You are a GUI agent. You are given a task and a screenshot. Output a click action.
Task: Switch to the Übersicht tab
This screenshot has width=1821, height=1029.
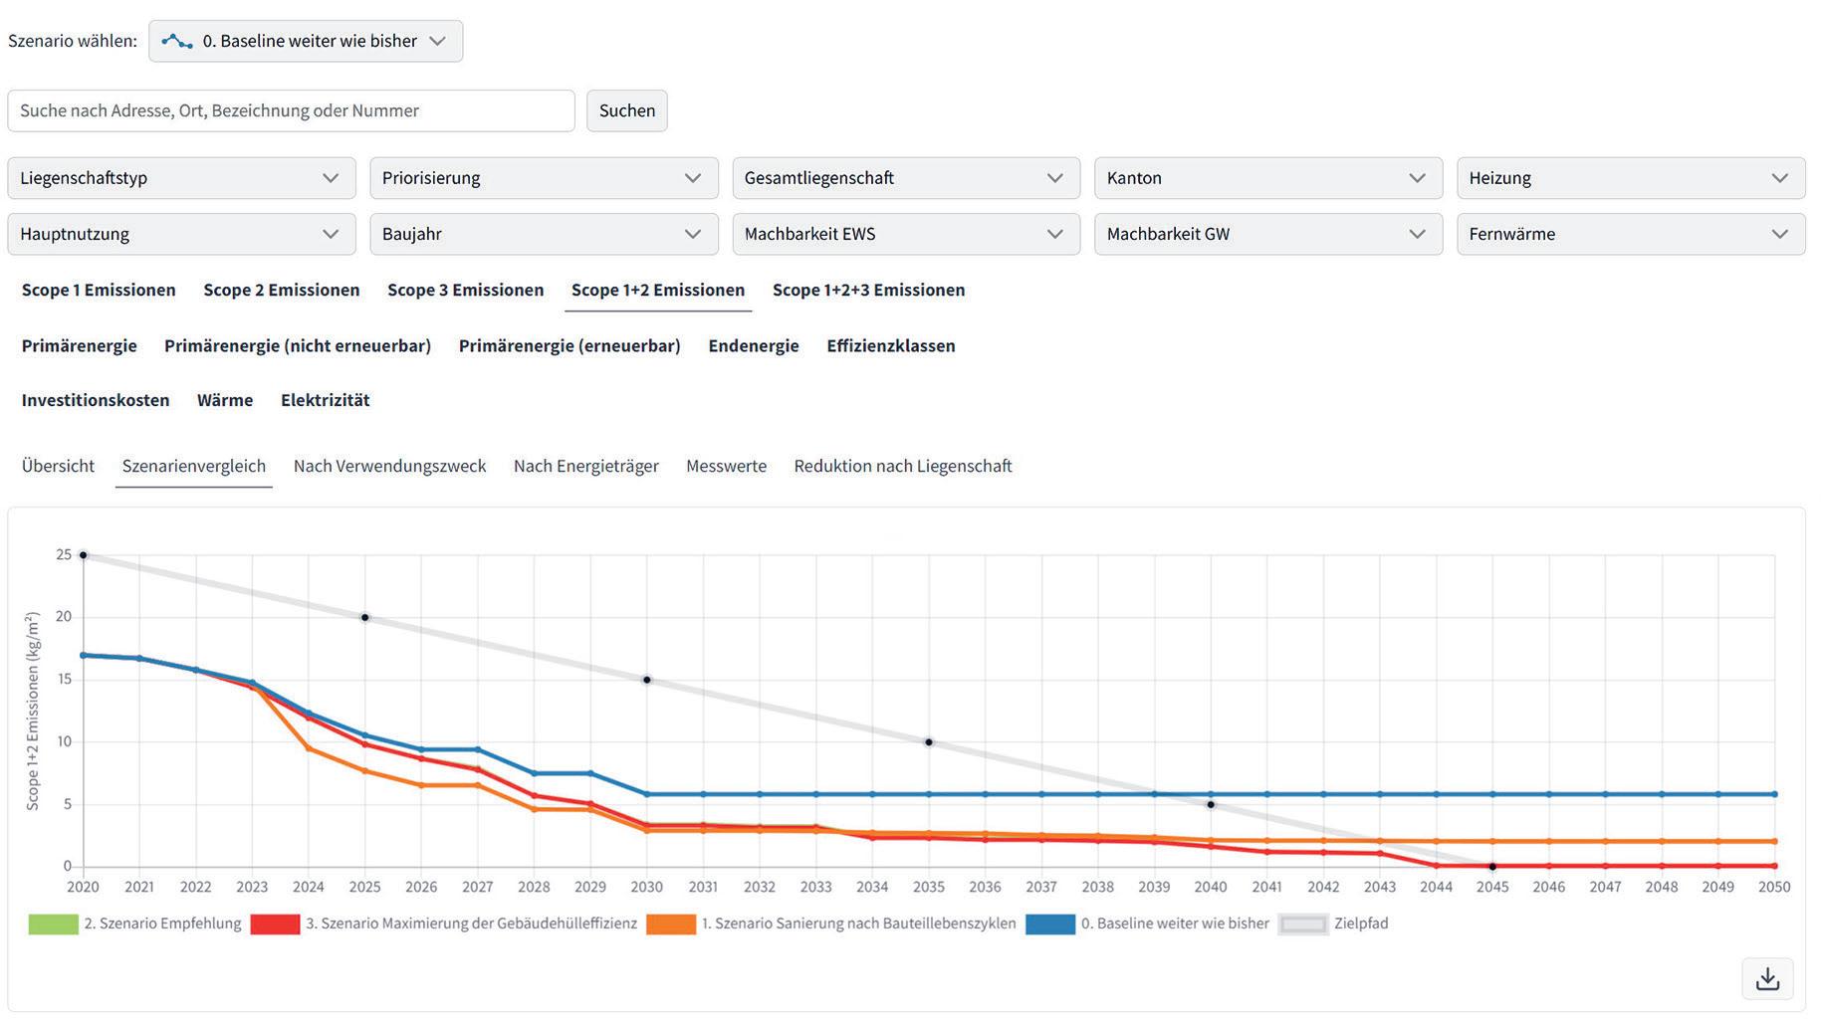point(58,466)
